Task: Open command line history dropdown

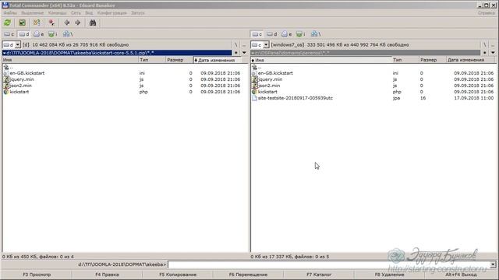Action: (x=493, y=264)
